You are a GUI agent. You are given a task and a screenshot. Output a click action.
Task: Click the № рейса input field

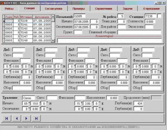tap(121, 16)
